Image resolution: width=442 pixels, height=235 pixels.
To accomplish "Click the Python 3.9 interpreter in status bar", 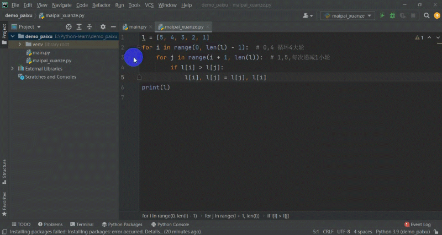I will coord(406,232).
